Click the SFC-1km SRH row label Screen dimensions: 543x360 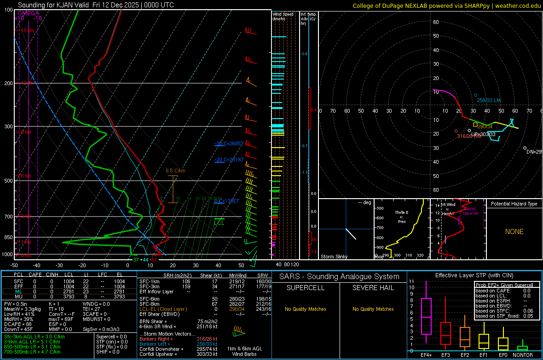149,281
